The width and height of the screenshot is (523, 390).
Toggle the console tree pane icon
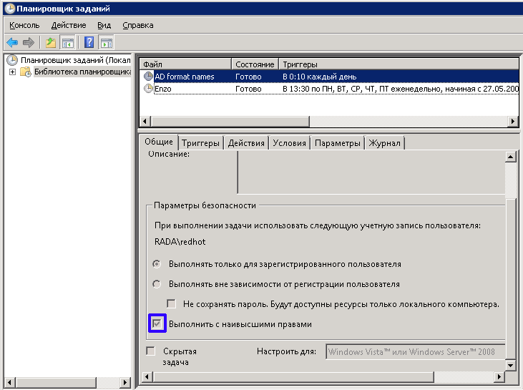pos(68,42)
